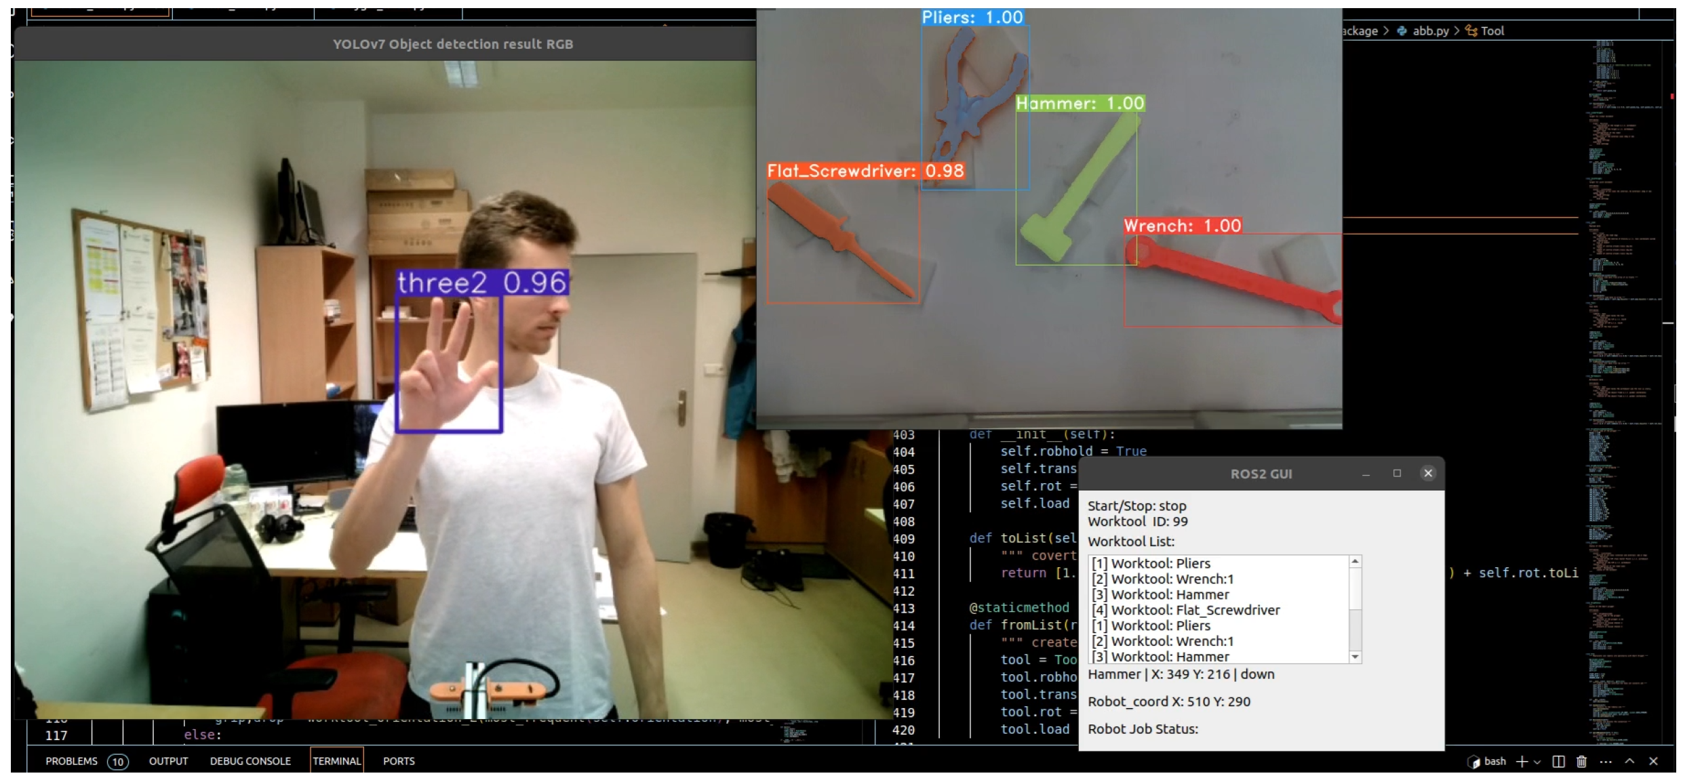Viewport: 1683px width, 780px height.
Task: Close the terminal panel with the X icon
Action: click(1653, 762)
